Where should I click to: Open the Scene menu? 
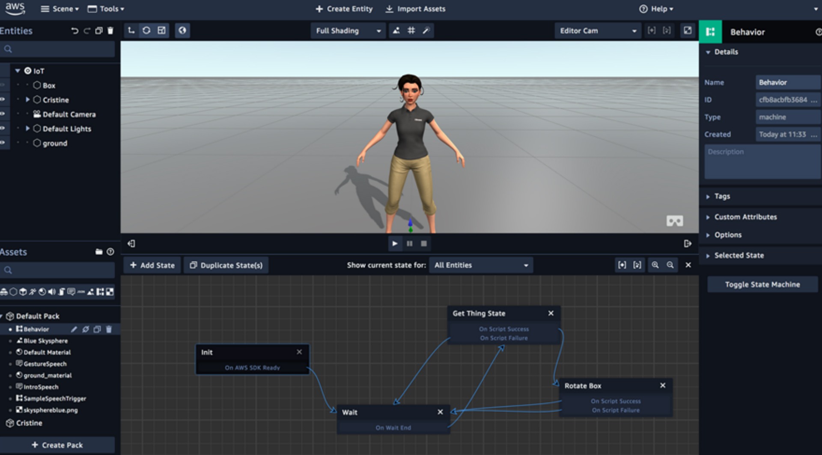60,9
